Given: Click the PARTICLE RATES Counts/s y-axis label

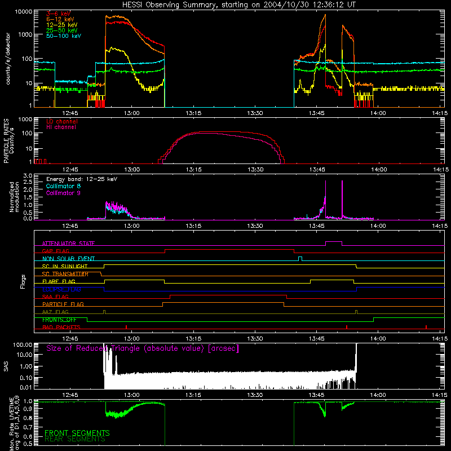Looking at the screenshot, I should [9, 141].
